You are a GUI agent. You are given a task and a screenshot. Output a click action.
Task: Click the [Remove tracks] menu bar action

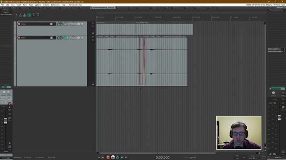75,5
